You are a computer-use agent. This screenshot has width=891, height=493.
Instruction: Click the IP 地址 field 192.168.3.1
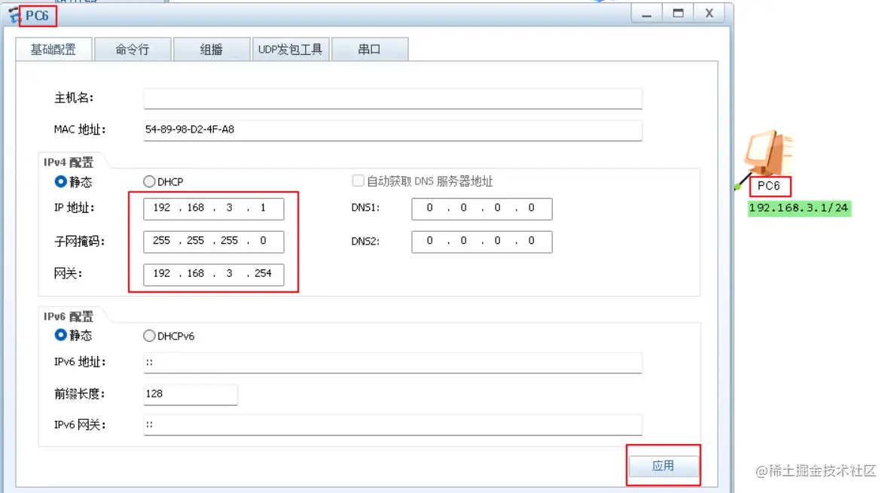click(214, 208)
